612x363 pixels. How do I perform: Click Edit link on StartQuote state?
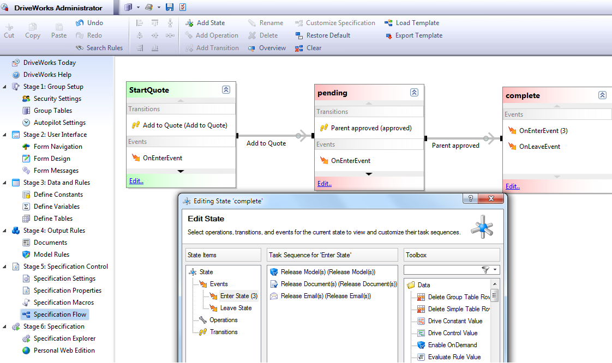click(x=136, y=181)
